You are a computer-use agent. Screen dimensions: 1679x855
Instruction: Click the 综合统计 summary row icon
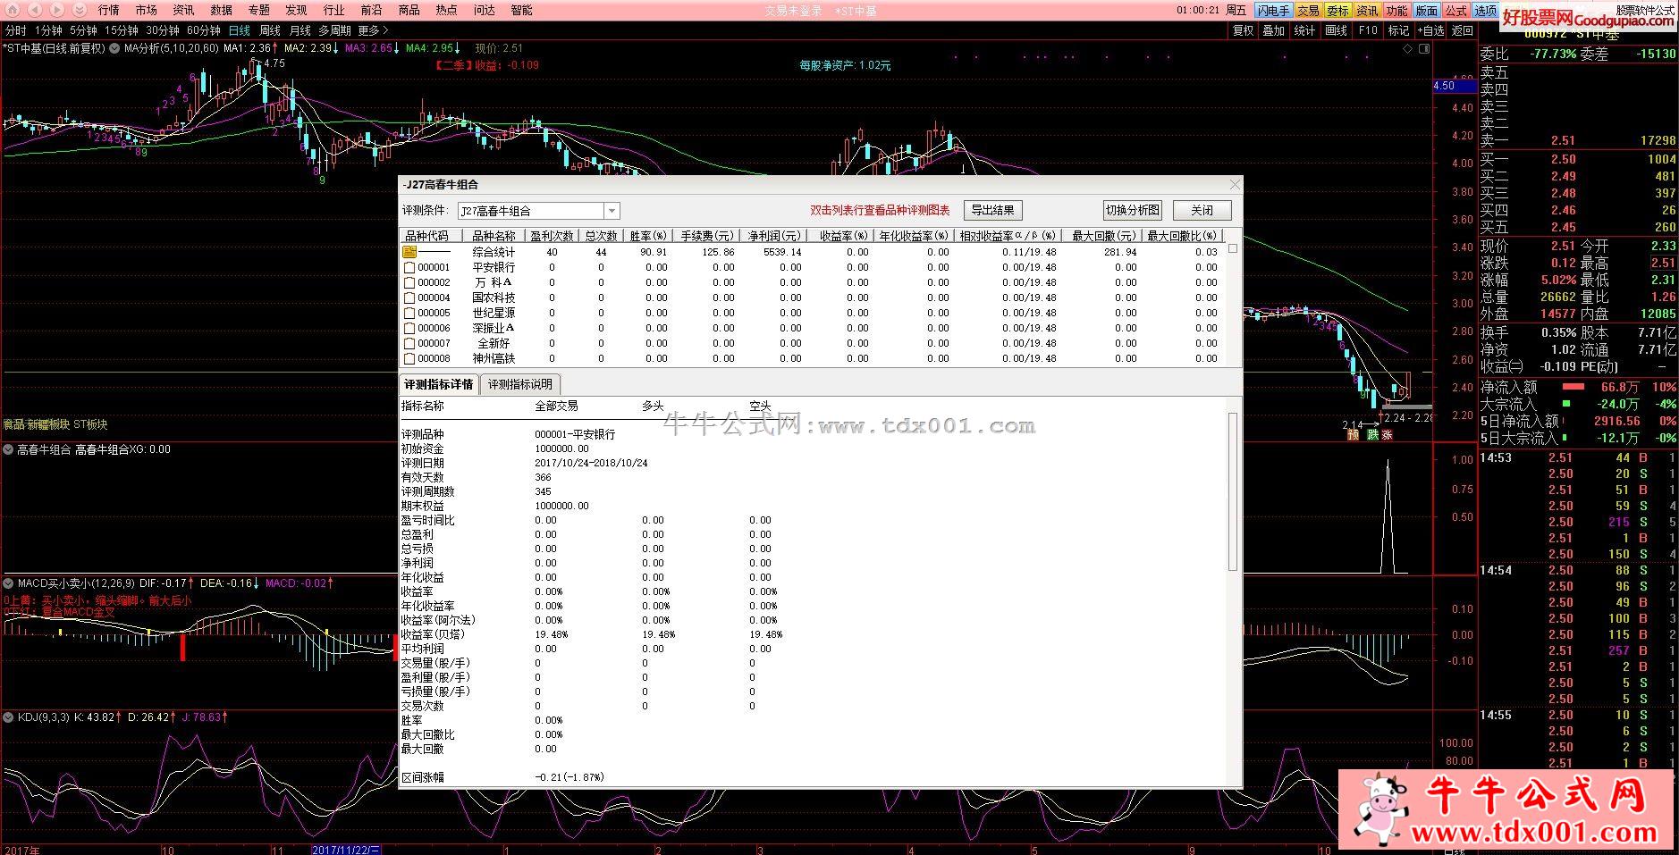[409, 252]
